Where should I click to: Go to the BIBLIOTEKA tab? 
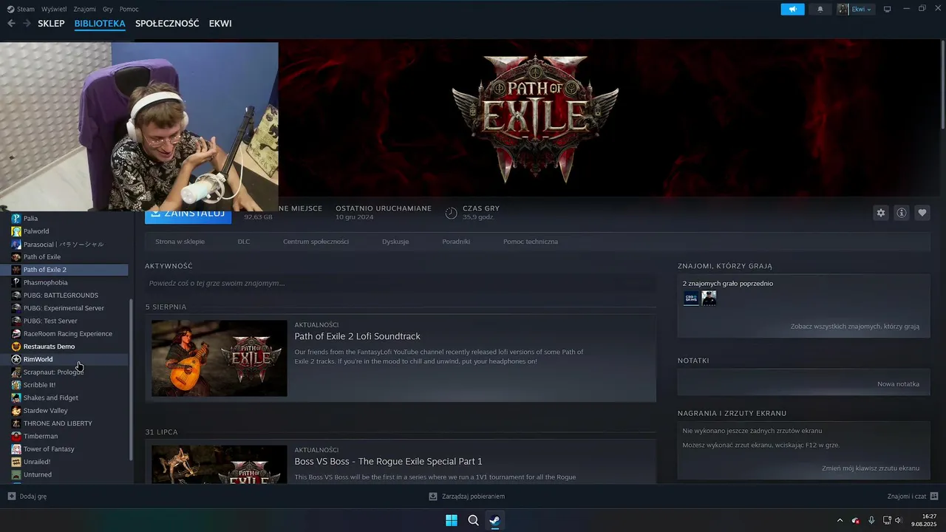click(100, 24)
